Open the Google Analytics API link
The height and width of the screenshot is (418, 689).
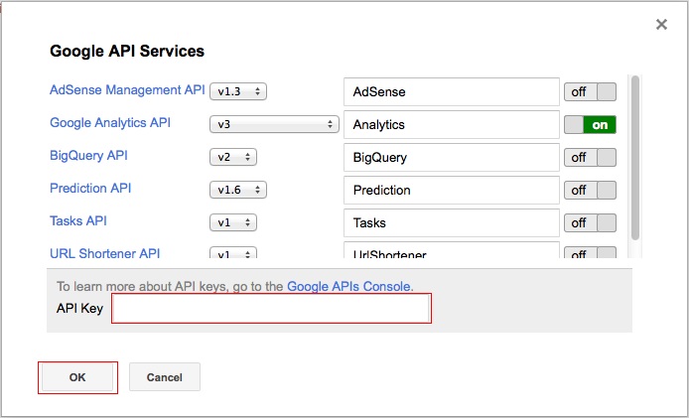[110, 123]
